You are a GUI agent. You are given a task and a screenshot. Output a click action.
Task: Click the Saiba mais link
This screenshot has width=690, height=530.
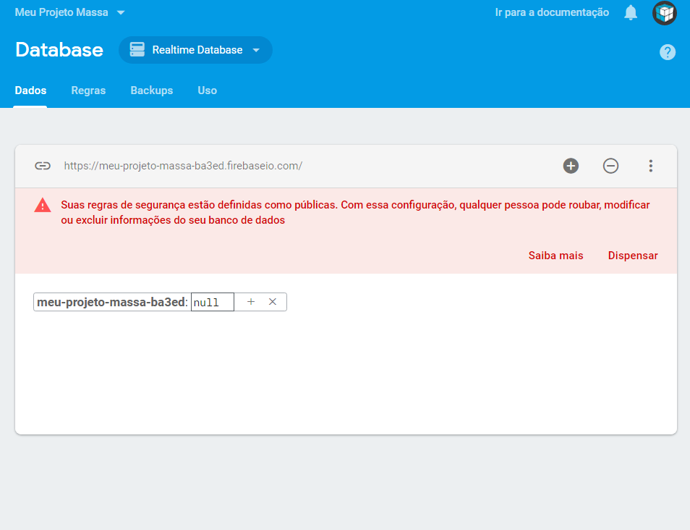click(555, 256)
